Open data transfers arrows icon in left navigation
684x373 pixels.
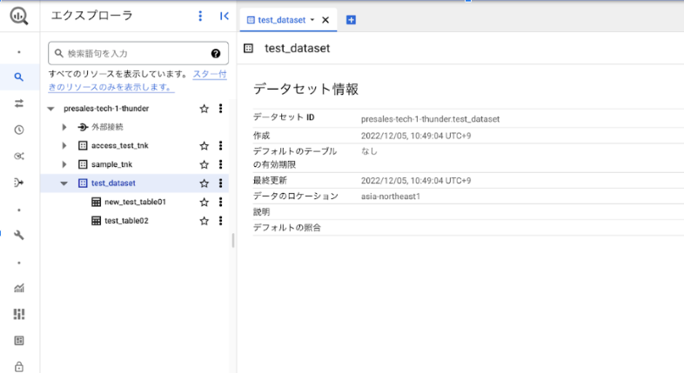tap(18, 103)
